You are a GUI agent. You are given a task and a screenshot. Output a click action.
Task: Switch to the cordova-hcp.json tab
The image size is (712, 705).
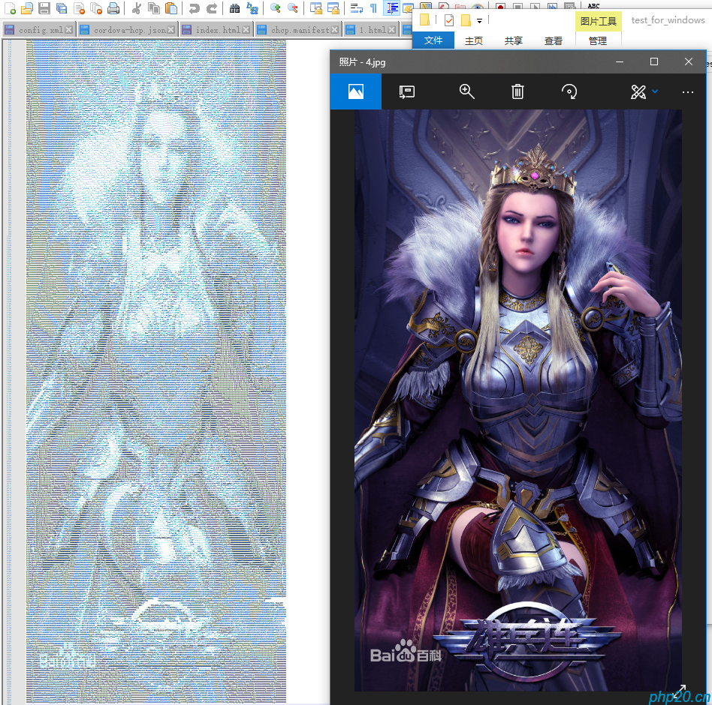tap(127, 30)
